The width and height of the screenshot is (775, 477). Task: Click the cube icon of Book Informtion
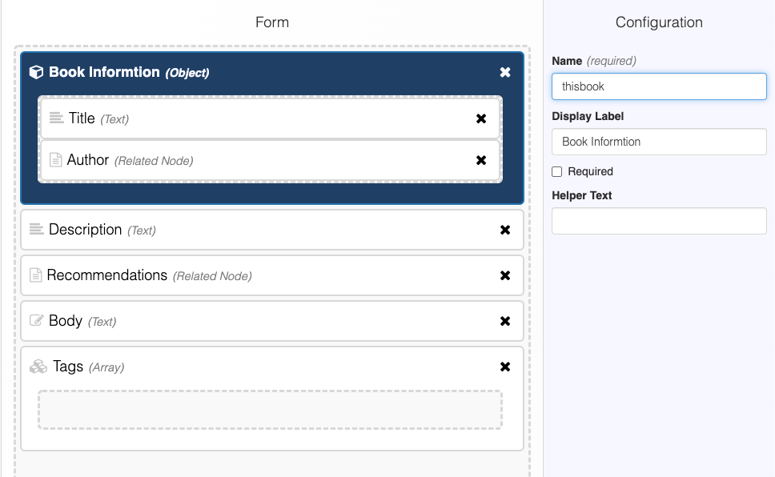pos(36,72)
